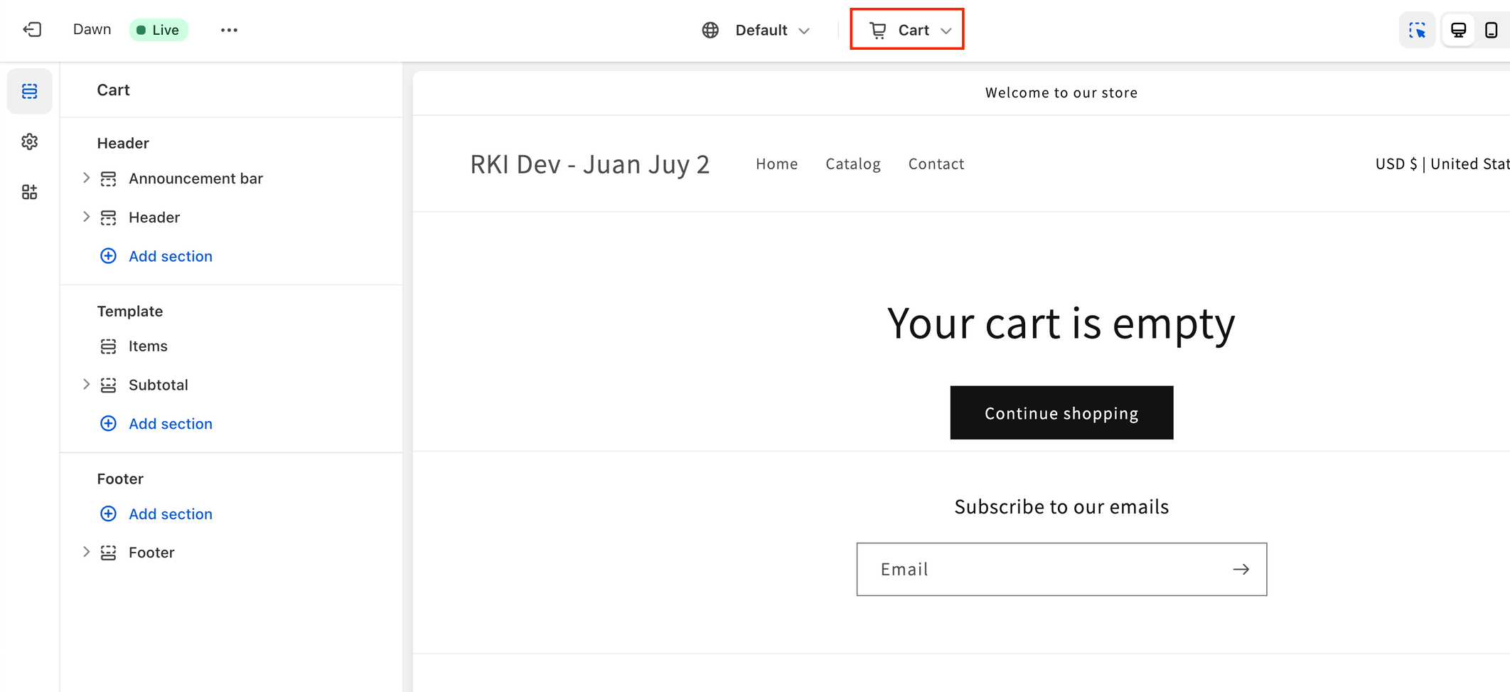Switch to mobile preview view
The image size is (1510, 692).
[x=1491, y=30]
